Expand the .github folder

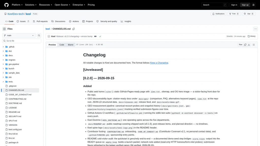(3, 47)
